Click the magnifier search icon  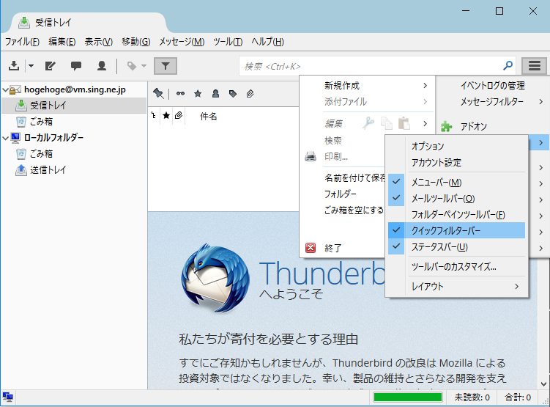click(x=508, y=66)
